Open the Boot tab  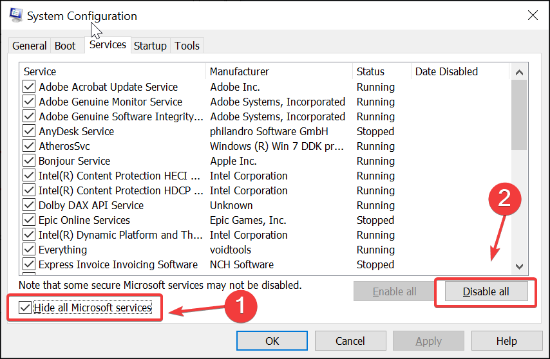(65, 46)
